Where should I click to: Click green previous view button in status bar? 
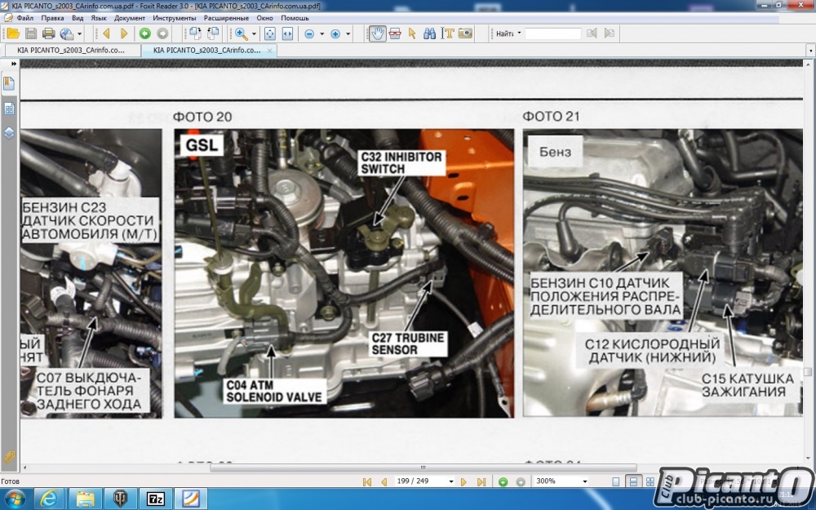(503, 482)
